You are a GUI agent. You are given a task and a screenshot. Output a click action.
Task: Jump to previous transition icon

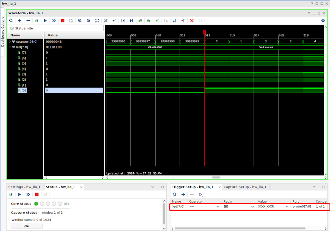(140, 21)
